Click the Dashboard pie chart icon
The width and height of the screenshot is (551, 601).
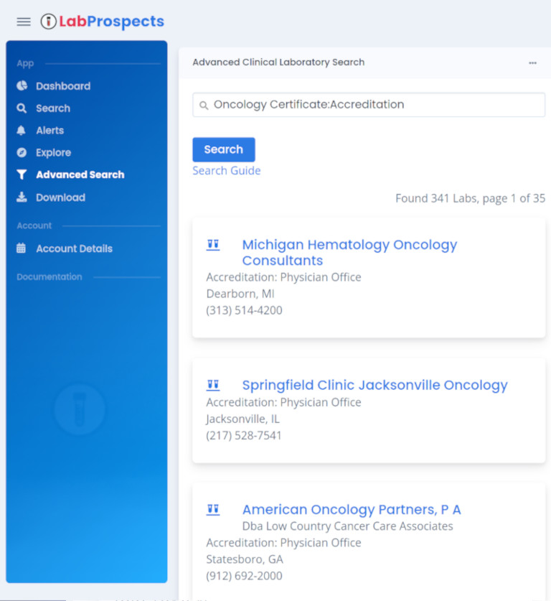(22, 85)
